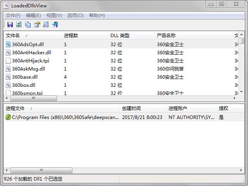Image resolution: width=248 pixels, height=186 pixels.
Task: Sort by the 进程数 column header
Action: pos(85,36)
